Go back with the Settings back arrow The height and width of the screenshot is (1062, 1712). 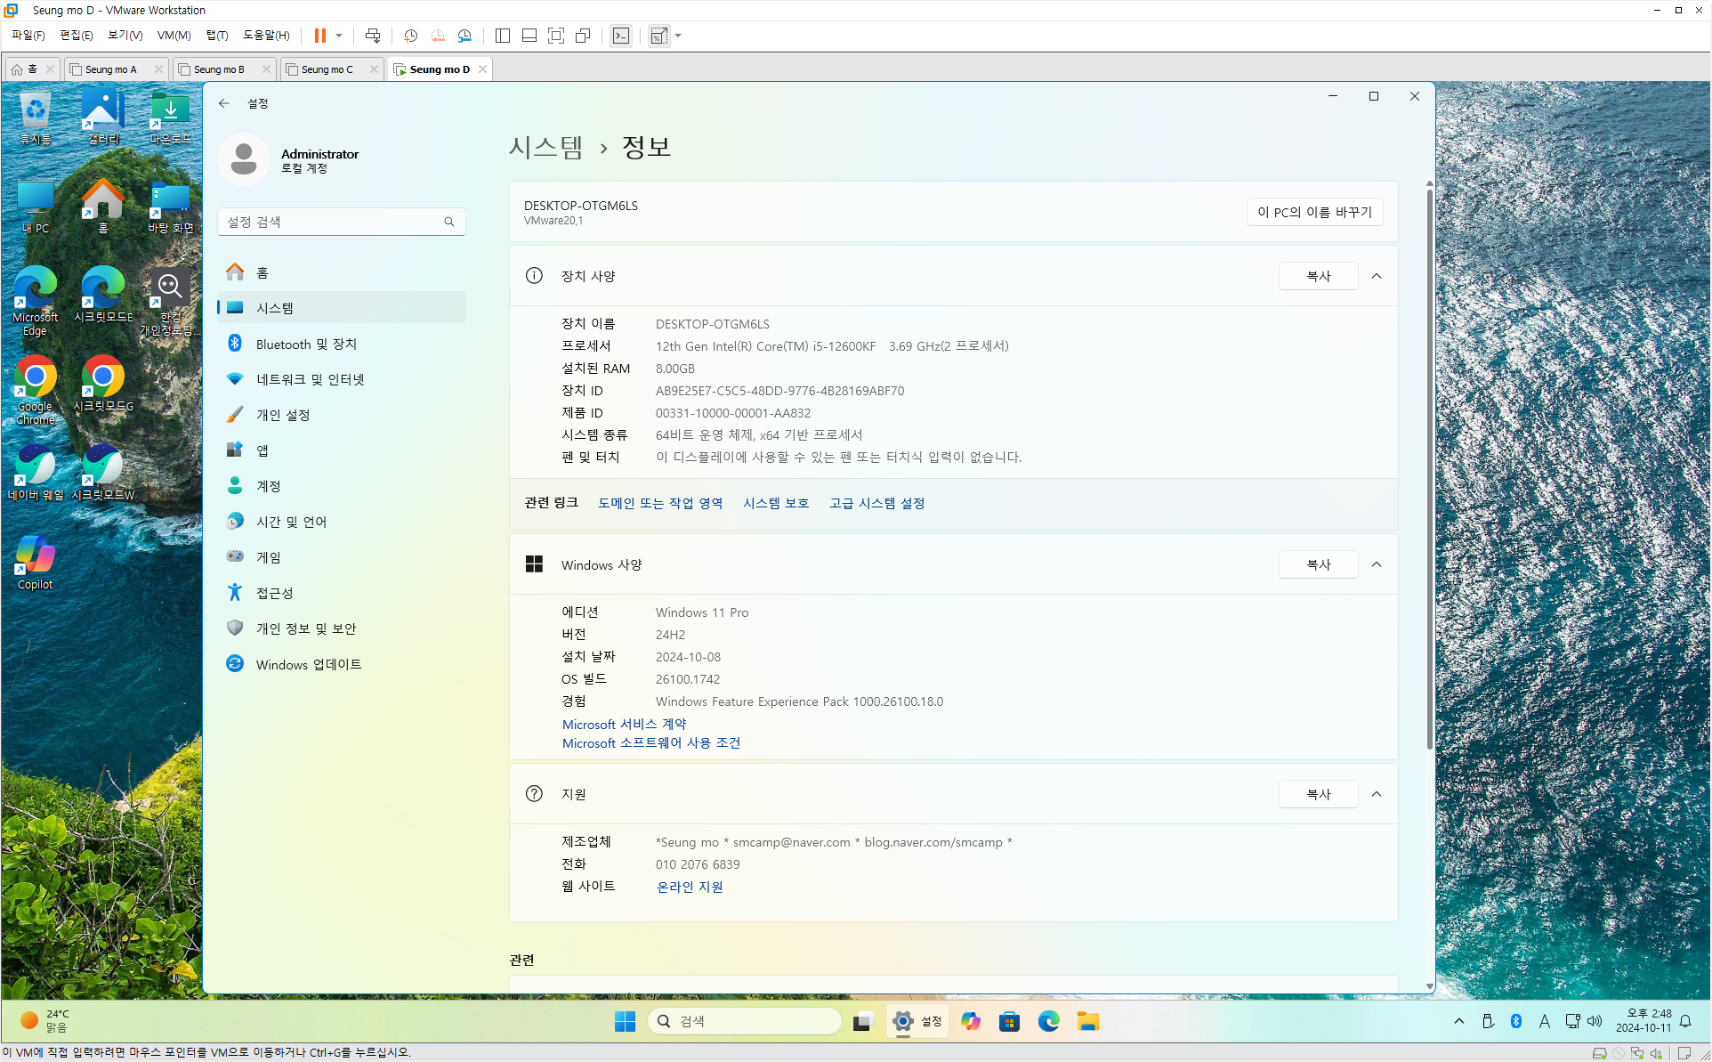pos(224,103)
